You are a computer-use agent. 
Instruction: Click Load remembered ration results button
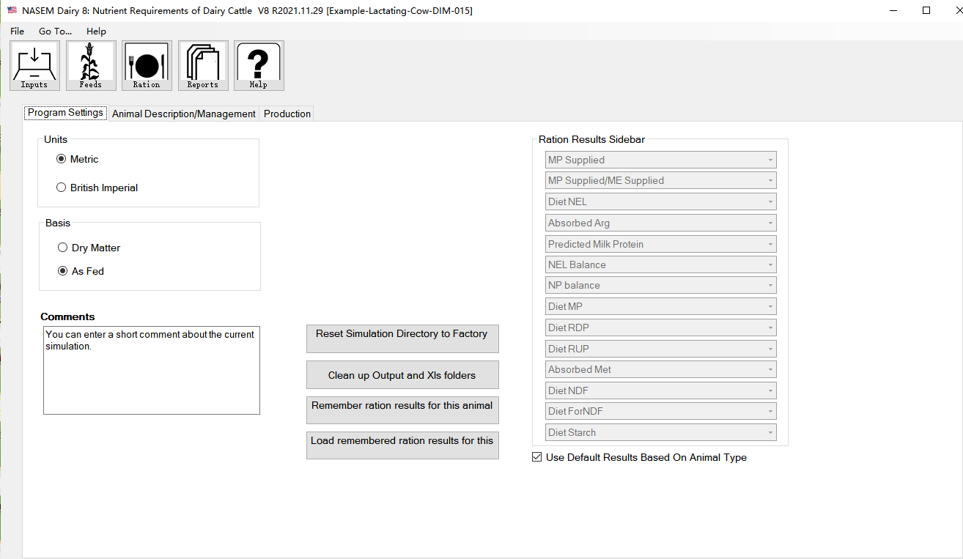402,445
